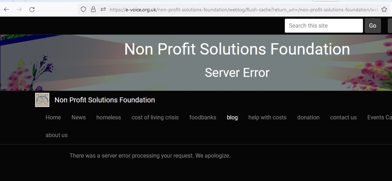Open the blog menu item
The height and width of the screenshot is (181, 392).
(232, 118)
